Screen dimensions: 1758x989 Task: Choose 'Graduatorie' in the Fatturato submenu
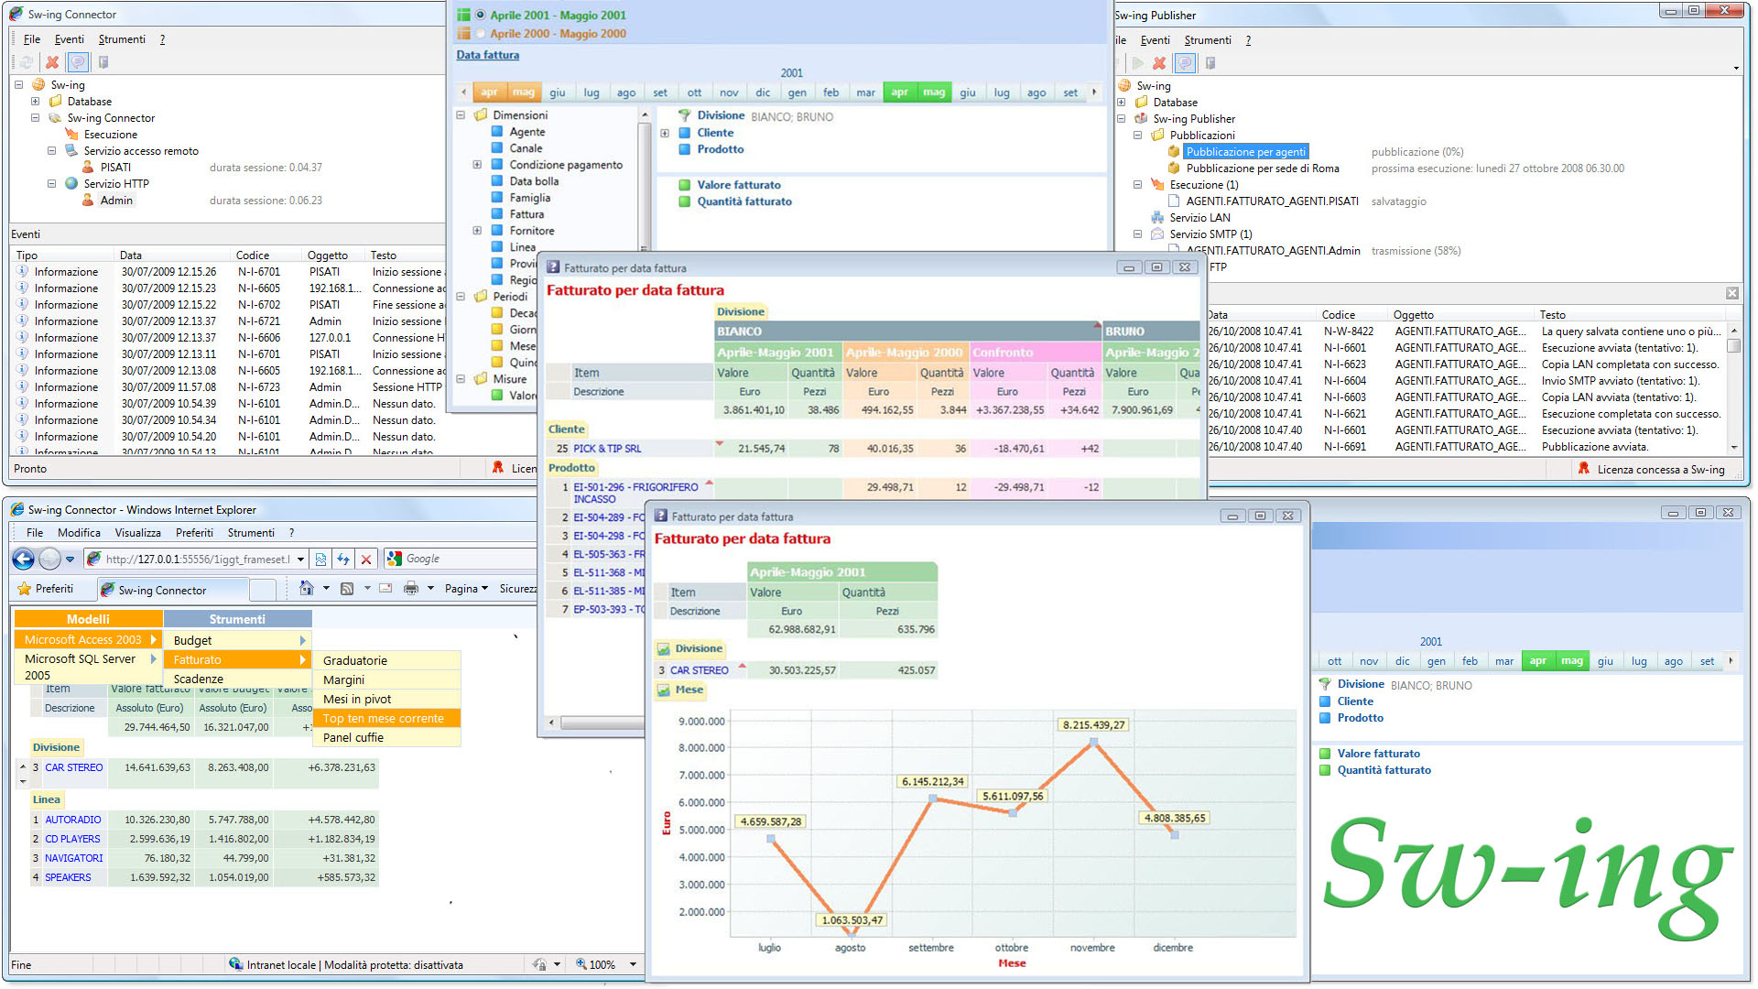[385, 660]
